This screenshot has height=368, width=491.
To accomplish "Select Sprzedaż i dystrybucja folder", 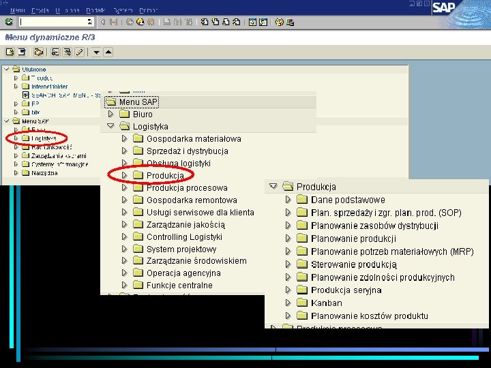I will point(188,151).
